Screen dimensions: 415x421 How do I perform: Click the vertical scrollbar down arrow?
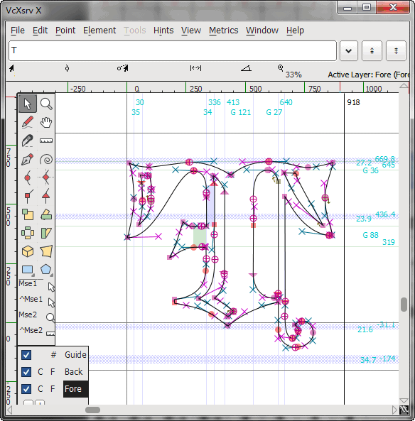(404, 401)
